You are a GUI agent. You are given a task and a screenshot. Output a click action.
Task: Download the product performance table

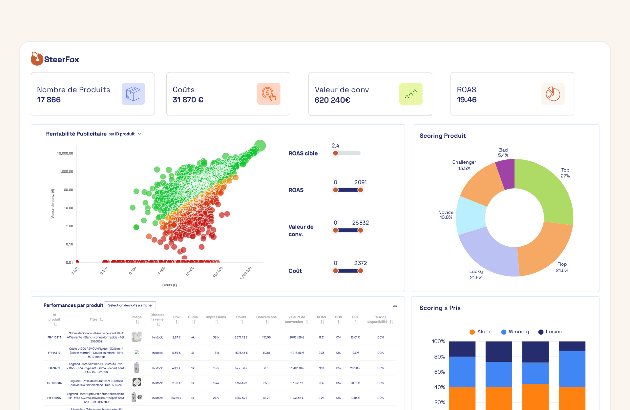pyautogui.click(x=395, y=305)
